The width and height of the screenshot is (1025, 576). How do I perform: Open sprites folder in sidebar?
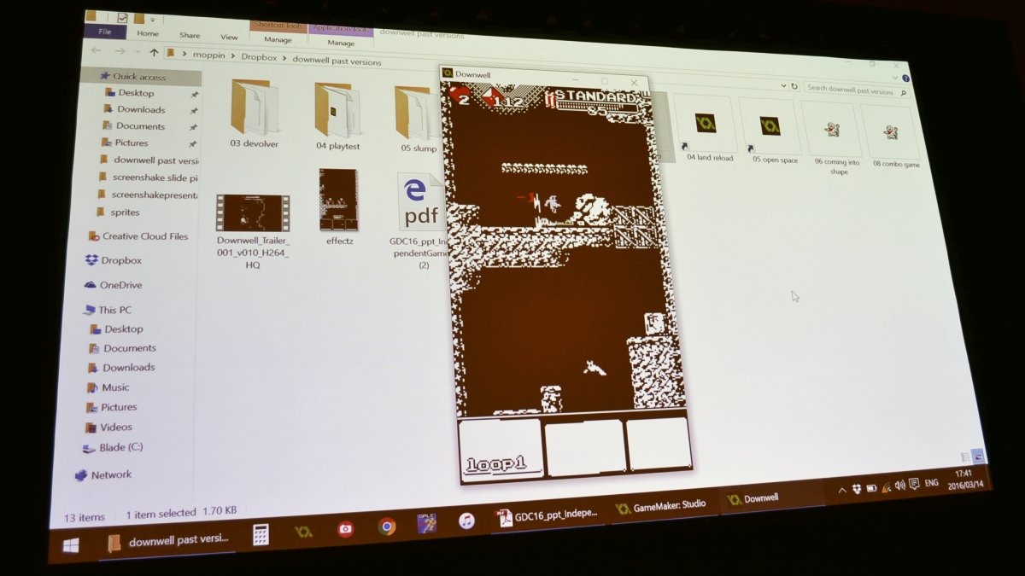pos(118,212)
